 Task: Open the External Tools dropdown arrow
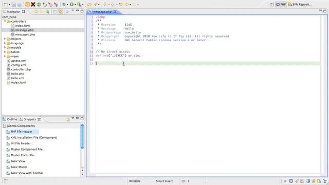tap(83, 5)
